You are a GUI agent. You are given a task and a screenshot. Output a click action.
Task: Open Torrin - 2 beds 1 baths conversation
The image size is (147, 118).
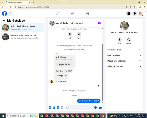[x=23, y=37]
